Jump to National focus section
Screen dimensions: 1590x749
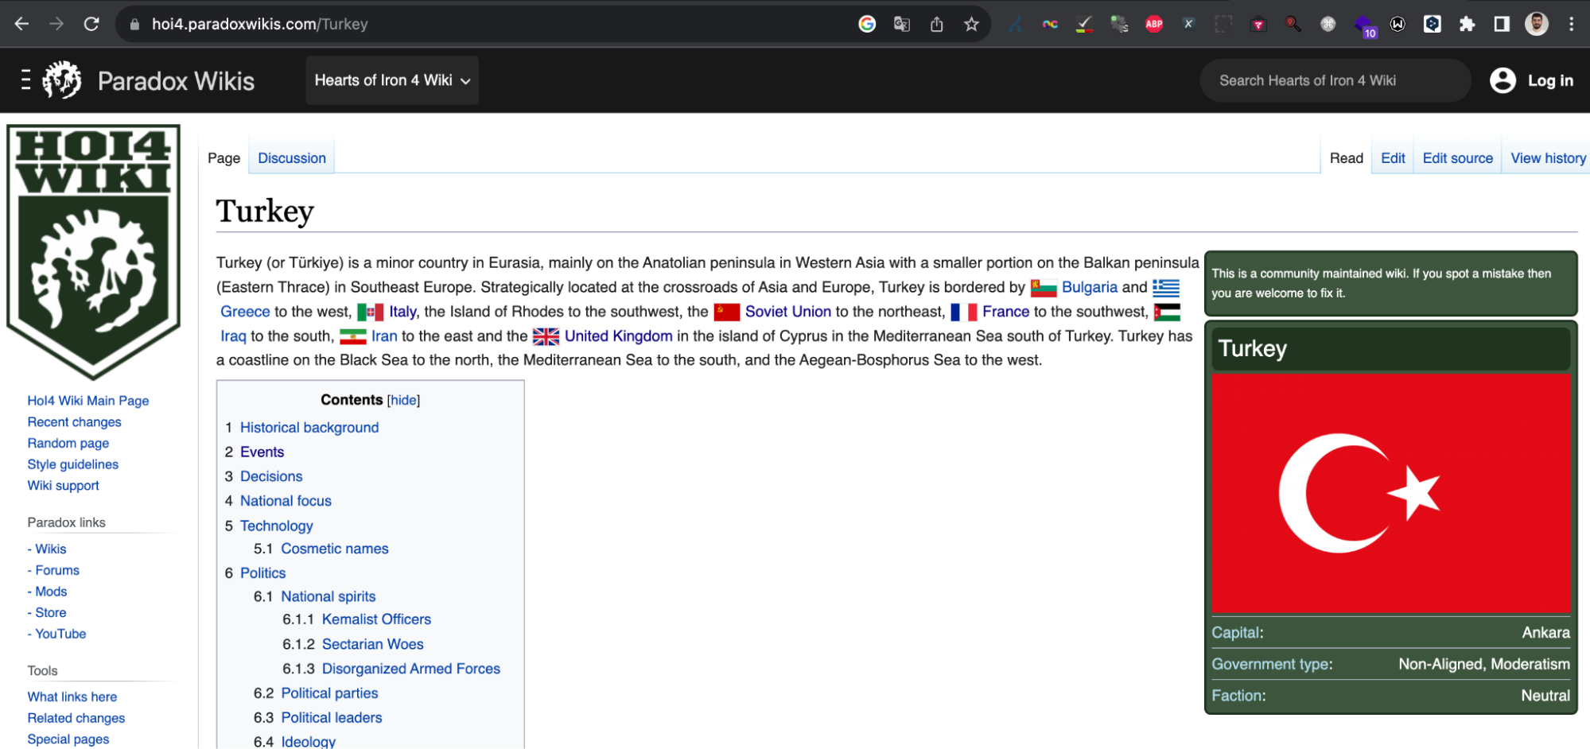[286, 501]
